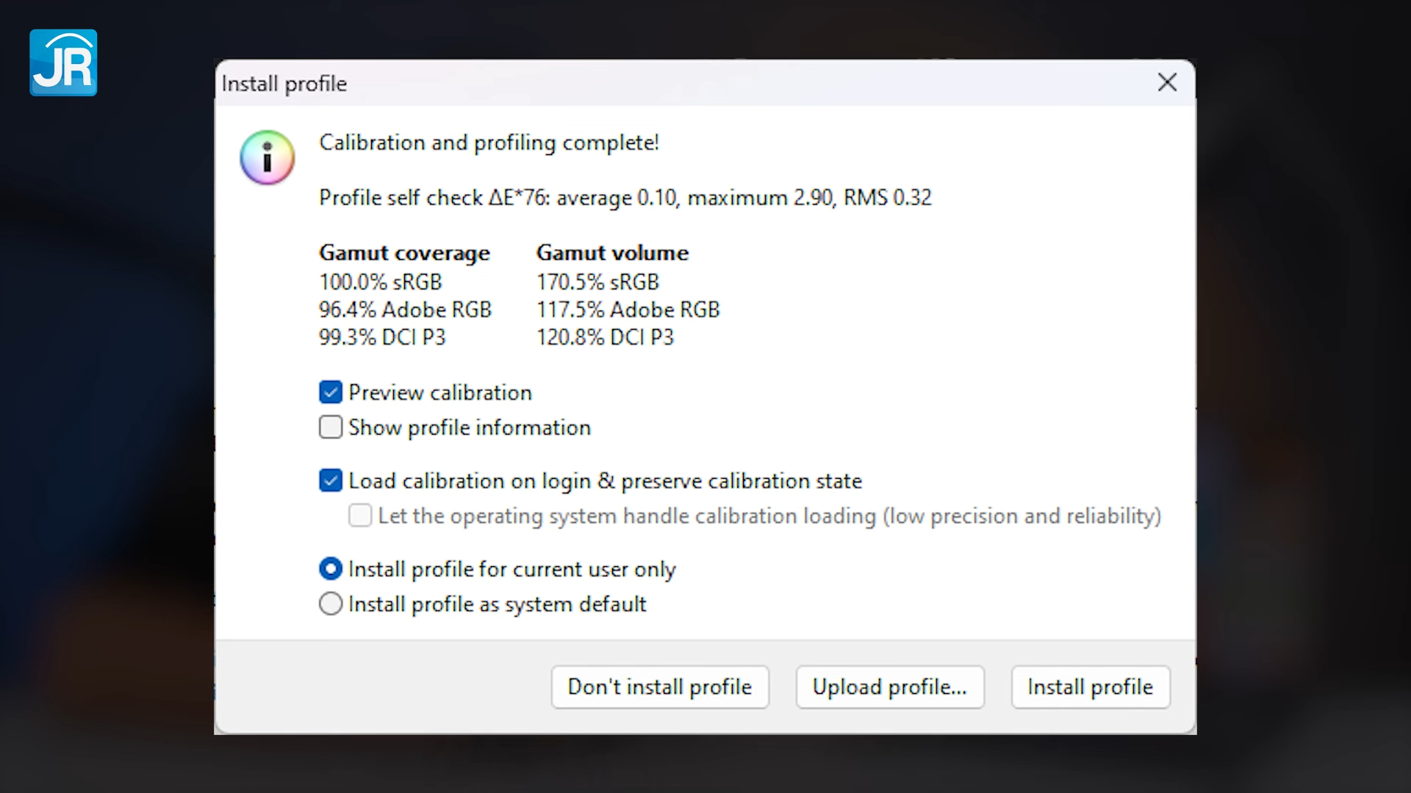Click the Install profile title bar text

point(284,84)
